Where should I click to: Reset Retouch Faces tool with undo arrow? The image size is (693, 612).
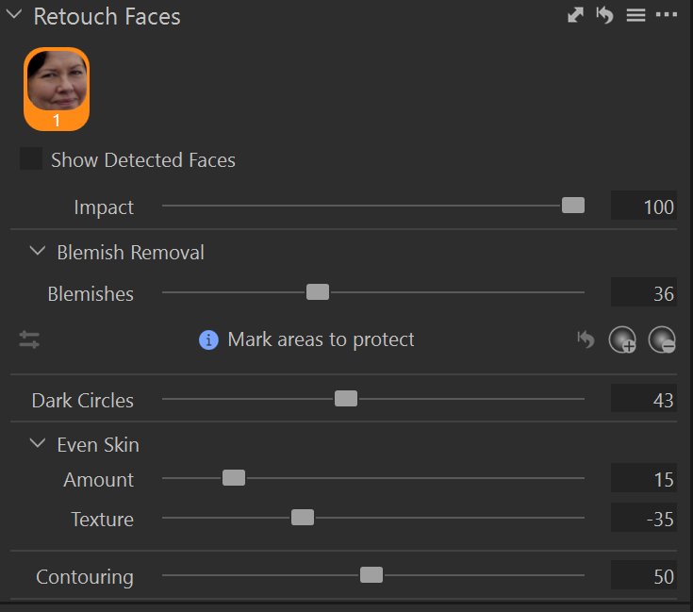click(x=604, y=16)
